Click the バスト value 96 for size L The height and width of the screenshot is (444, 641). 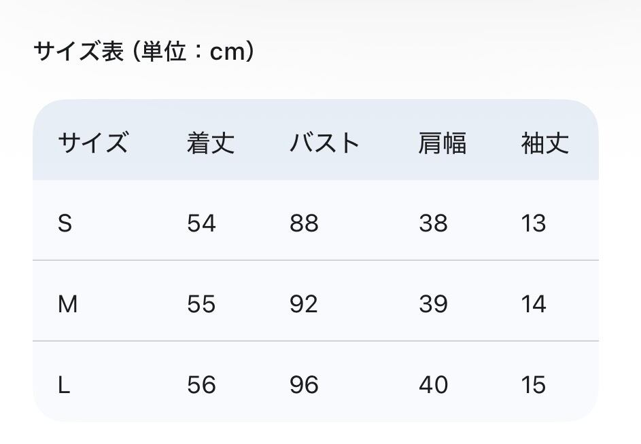pos(304,385)
